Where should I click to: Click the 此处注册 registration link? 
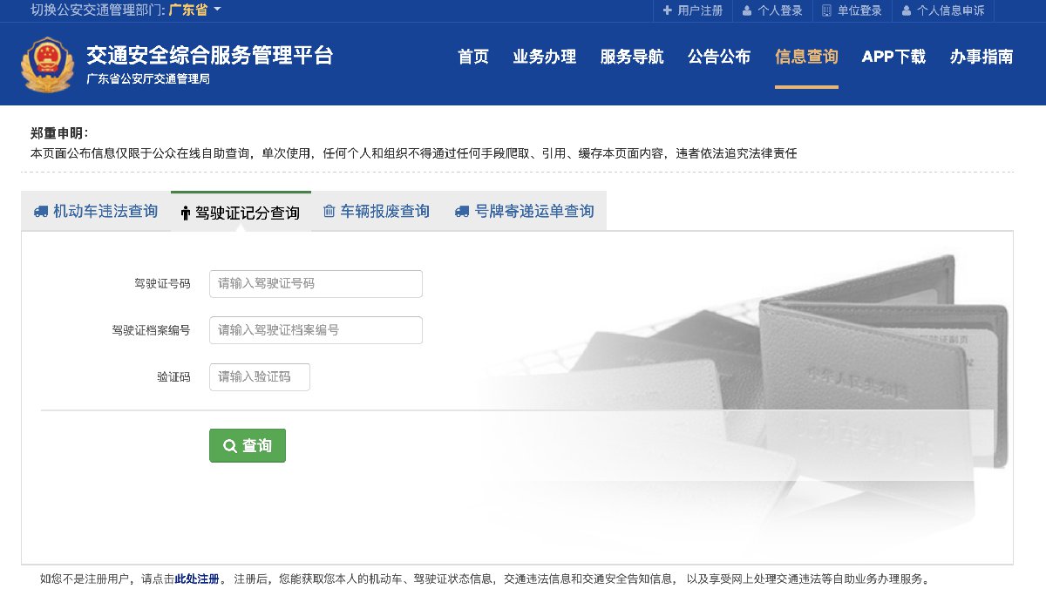pos(197,579)
